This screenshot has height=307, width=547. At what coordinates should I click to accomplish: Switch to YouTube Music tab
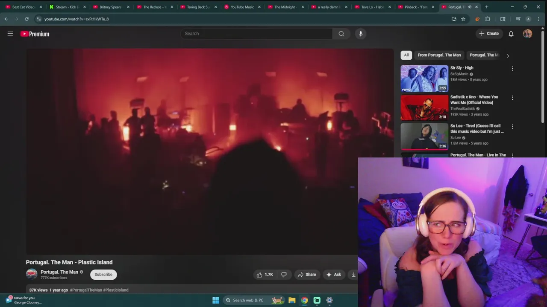[x=241, y=7]
